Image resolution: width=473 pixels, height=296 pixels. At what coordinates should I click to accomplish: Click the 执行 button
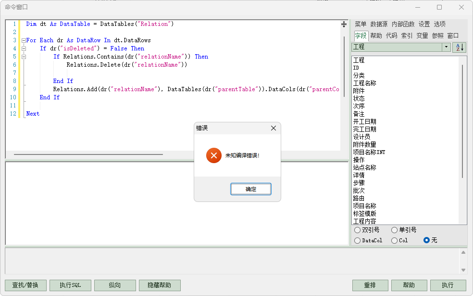click(448, 285)
